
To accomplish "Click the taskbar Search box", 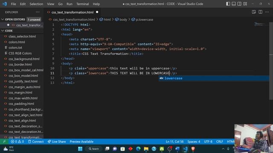I will tap(94, 149).
